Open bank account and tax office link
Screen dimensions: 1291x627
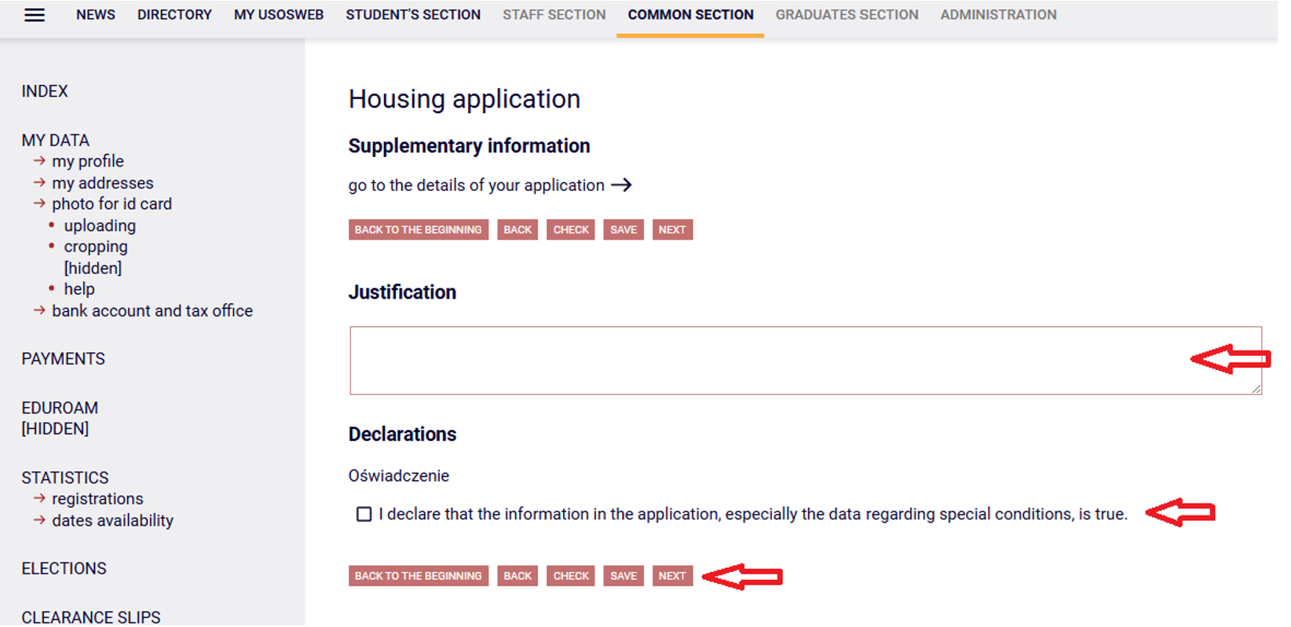pyautogui.click(x=152, y=311)
